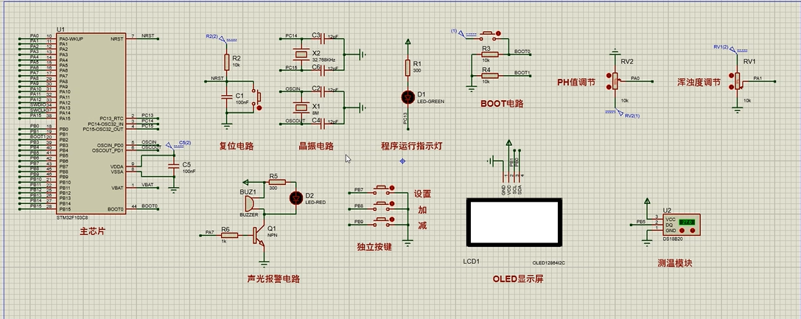801x319 pixels.
Task: Select potentiometer RV2 for PH adjustment
Action: point(615,80)
